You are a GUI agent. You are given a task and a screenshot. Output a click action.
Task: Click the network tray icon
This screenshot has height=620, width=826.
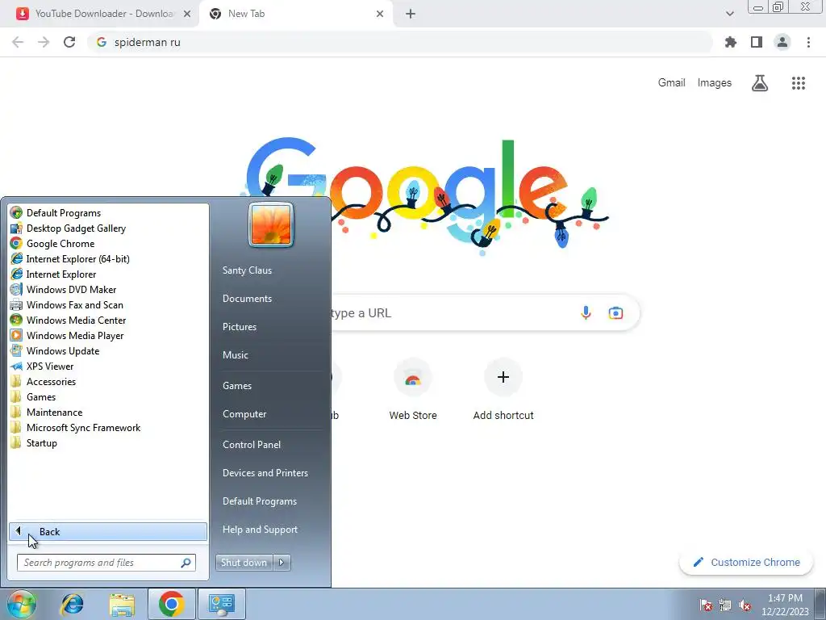[x=725, y=605]
